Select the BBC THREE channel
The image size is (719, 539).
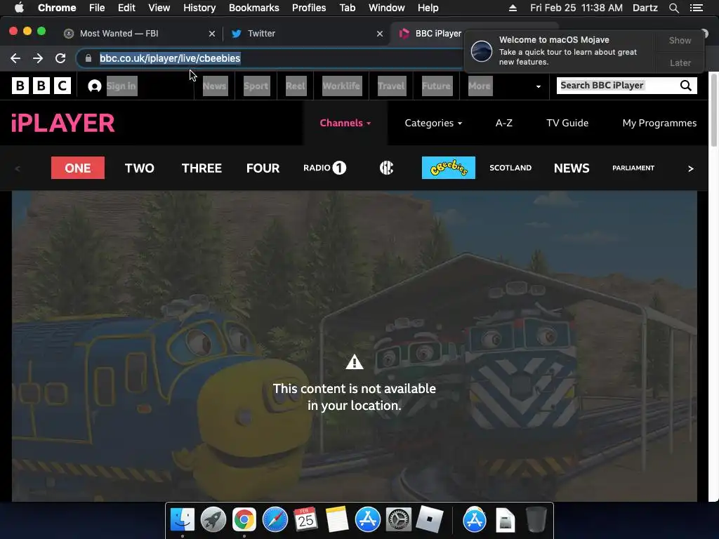pyautogui.click(x=202, y=168)
